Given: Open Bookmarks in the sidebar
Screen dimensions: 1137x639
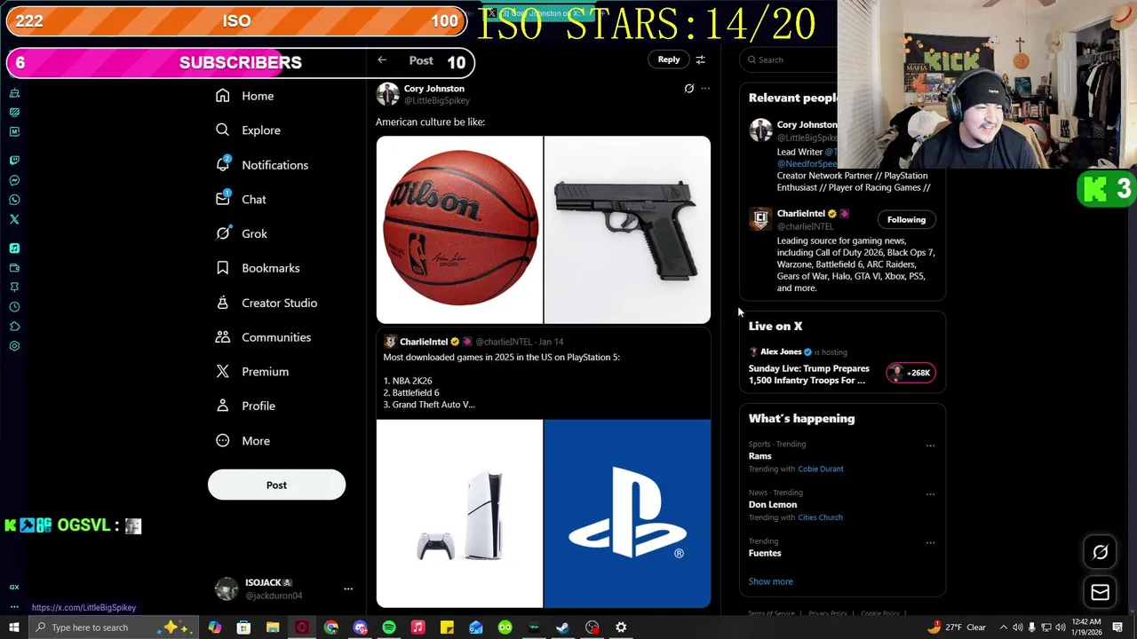Looking at the screenshot, I should pos(258,268).
